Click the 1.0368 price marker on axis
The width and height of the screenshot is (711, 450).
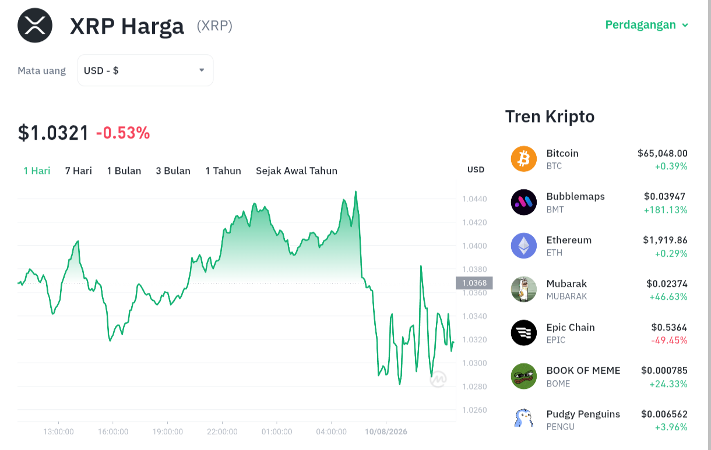point(474,283)
